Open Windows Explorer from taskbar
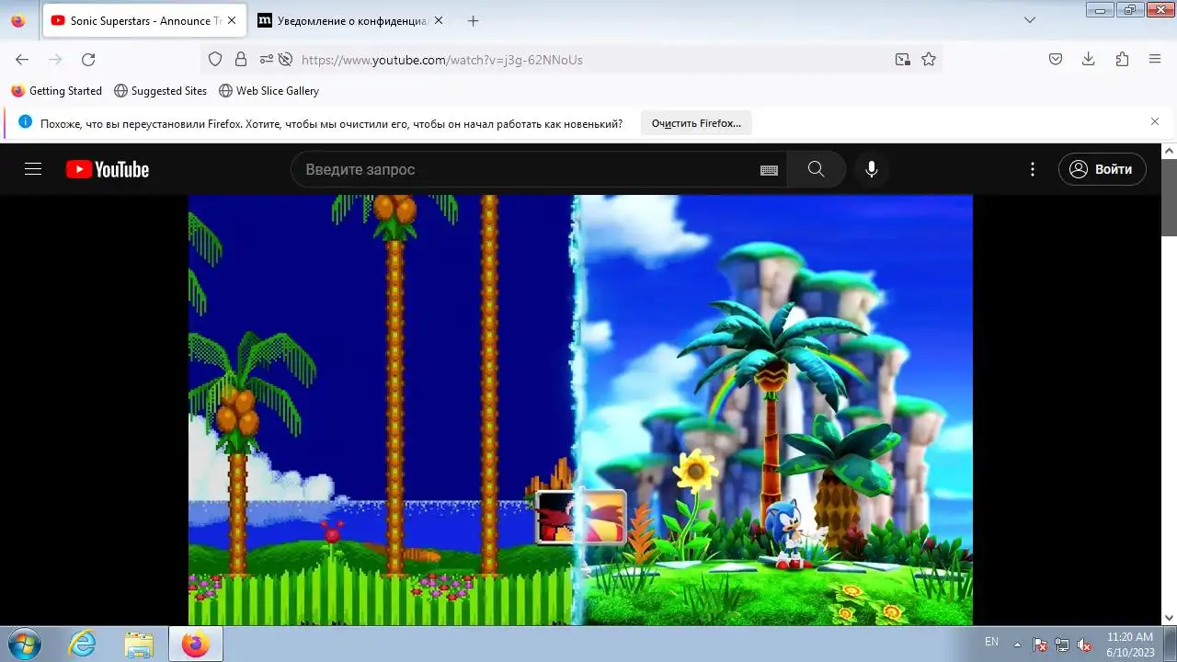The width and height of the screenshot is (1177, 662). 139,644
